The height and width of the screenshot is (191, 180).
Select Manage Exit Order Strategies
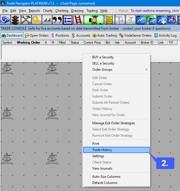(117, 123)
